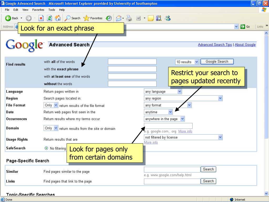Click Search button next to Links field

(x=208, y=181)
